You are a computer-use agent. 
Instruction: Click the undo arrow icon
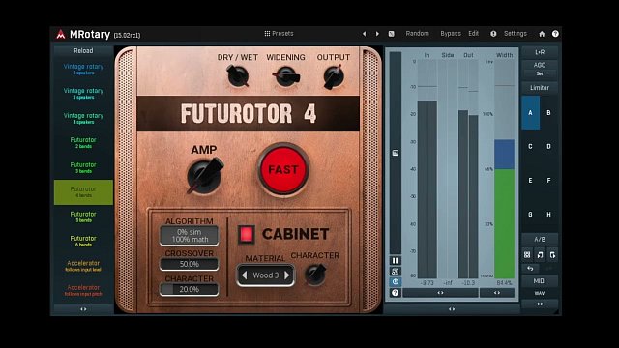[x=530, y=269]
